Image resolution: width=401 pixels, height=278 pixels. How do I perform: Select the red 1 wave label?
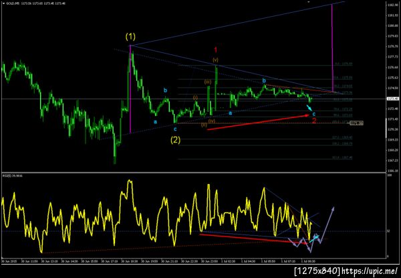(x=216, y=50)
